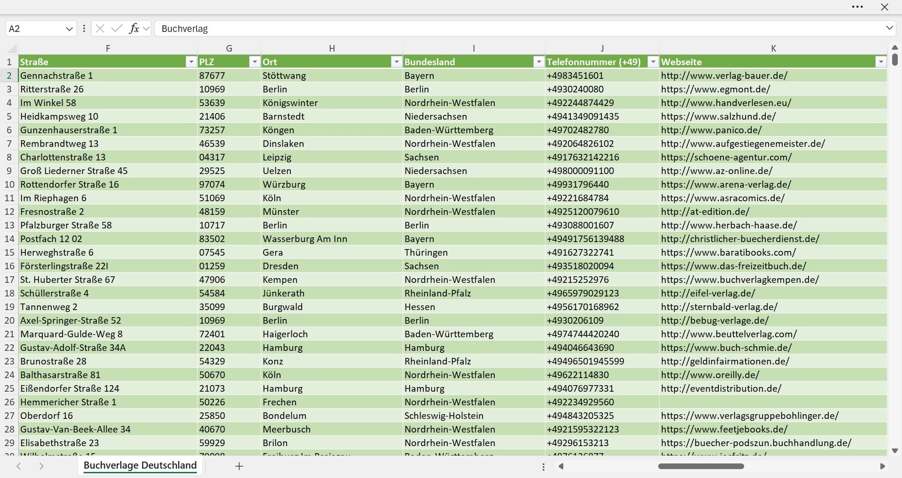Select the phone cell +494046643690

click(602, 348)
